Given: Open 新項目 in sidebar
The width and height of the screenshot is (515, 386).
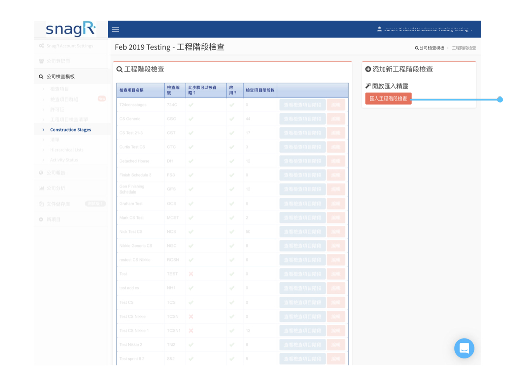Looking at the screenshot, I should (71, 219).
